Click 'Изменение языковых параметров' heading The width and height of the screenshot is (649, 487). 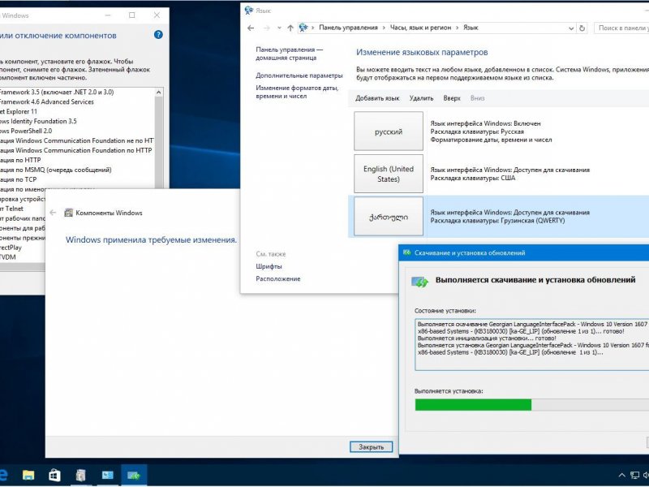422,52
